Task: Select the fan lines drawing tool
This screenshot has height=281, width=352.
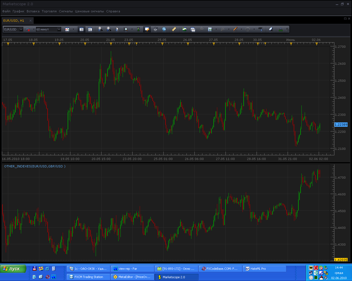Action: [223, 29]
